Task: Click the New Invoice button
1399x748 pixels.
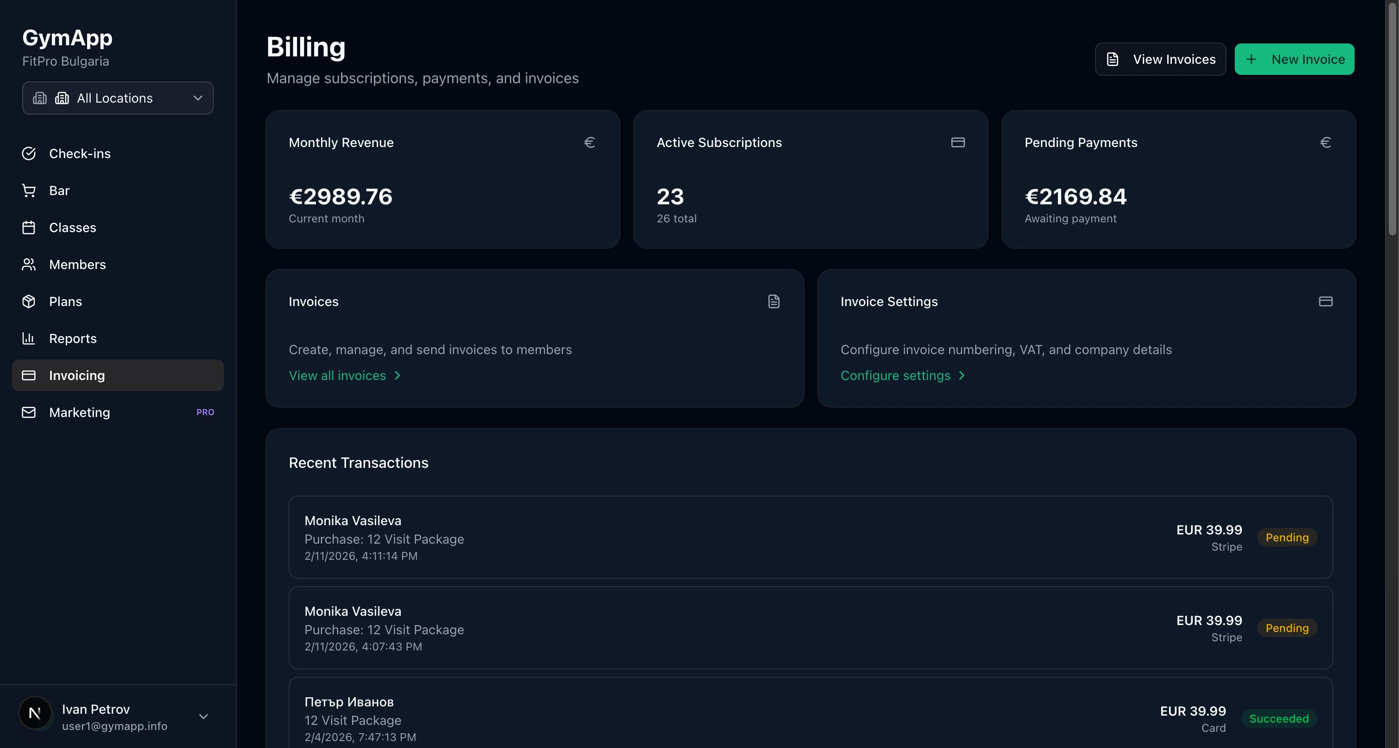Action: [1294, 59]
